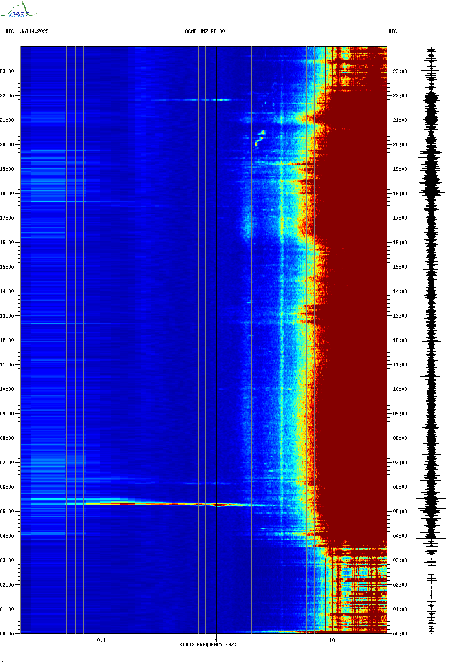This screenshot has height=666, width=449.
Task: Click the station title OCMD HNZ RA 00
Action: tap(205, 31)
